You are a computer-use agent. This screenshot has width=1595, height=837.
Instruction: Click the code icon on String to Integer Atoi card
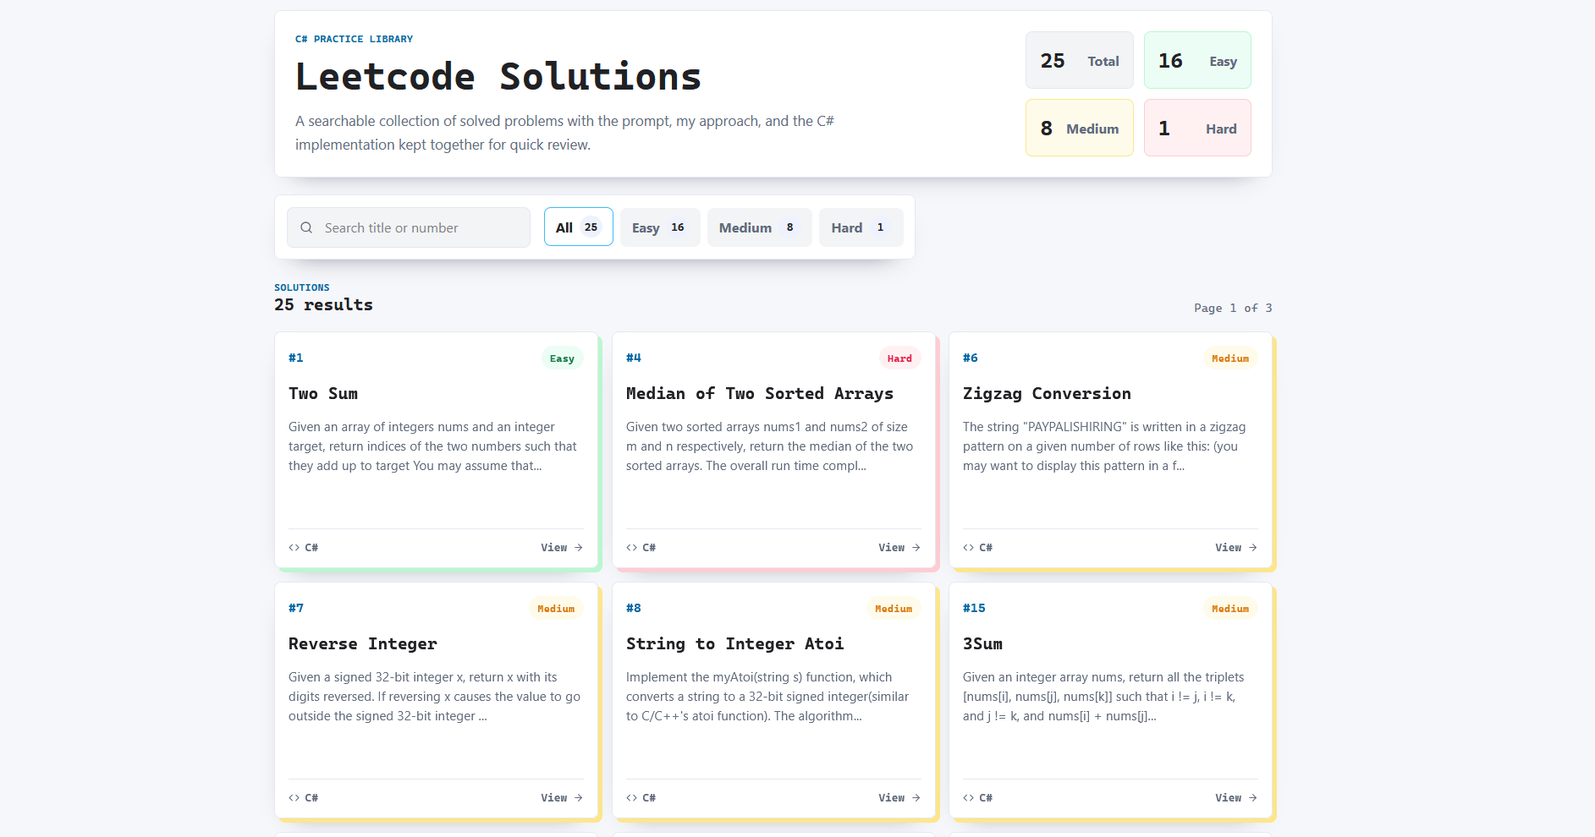tap(631, 798)
